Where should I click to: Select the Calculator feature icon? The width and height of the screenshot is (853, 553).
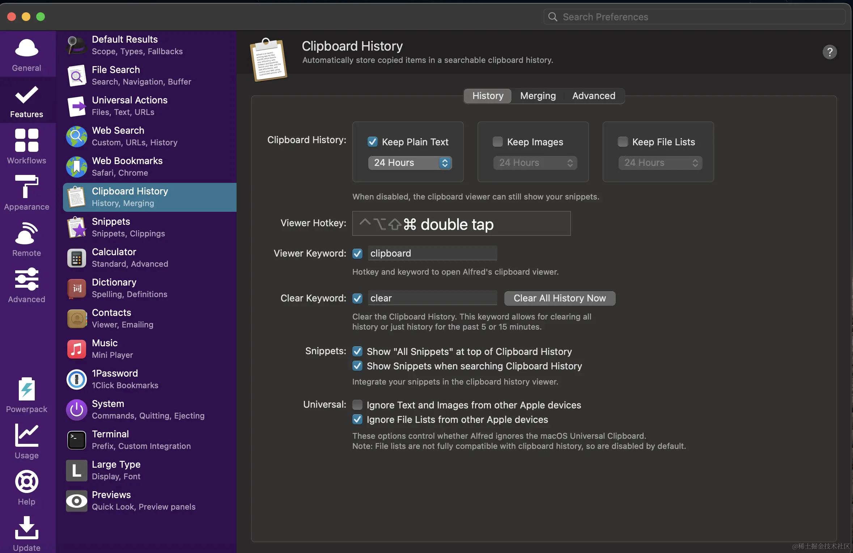pos(77,258)
